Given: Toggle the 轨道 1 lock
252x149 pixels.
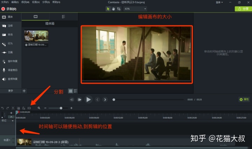Looking at the screenshot, I should [13, 142].
